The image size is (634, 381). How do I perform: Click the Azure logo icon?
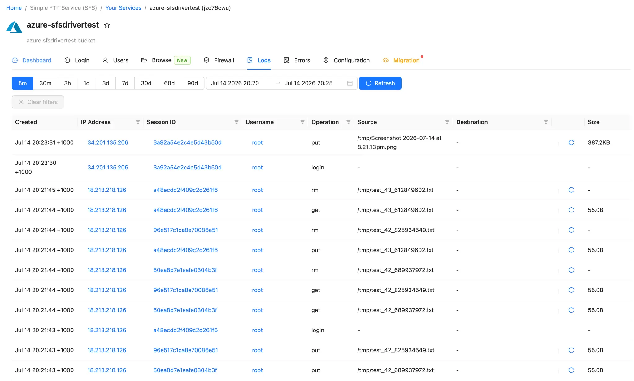(x=14, y=27)
